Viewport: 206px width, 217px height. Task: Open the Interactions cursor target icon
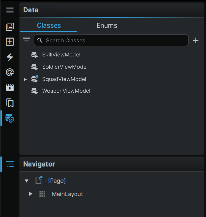[x=10, y=72]
